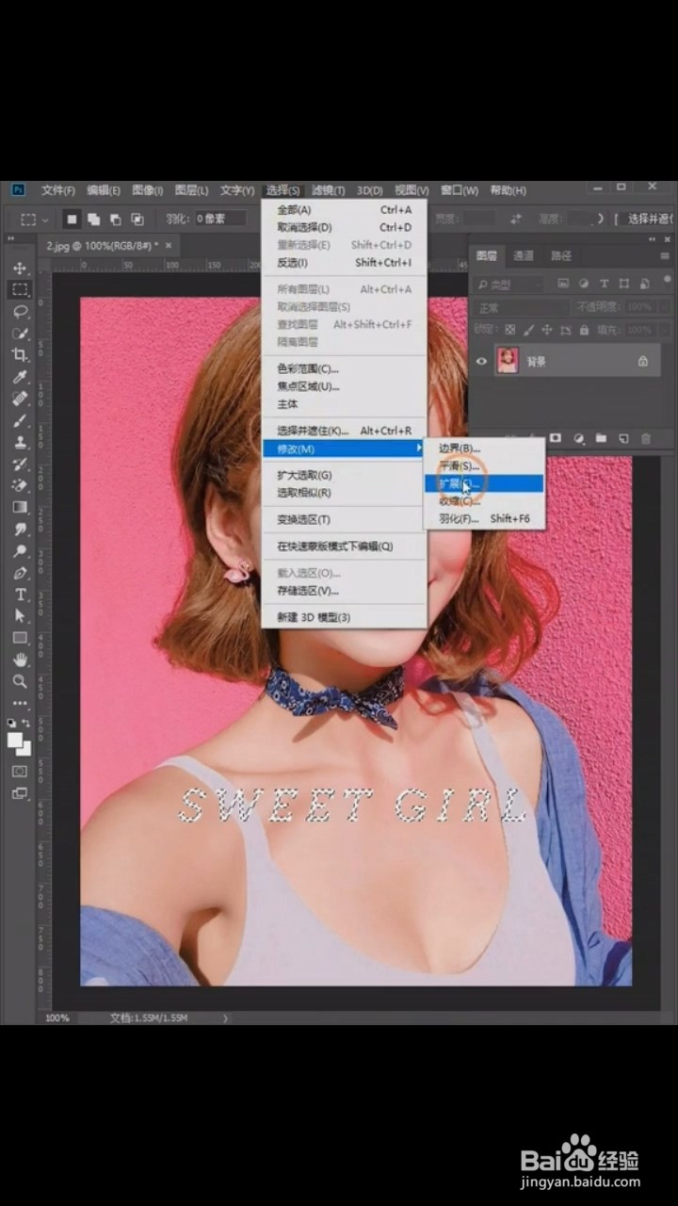Toggle Subtract from selection mode
Image resolution: width=678 pixels, height=1206 pixels.
115,219
